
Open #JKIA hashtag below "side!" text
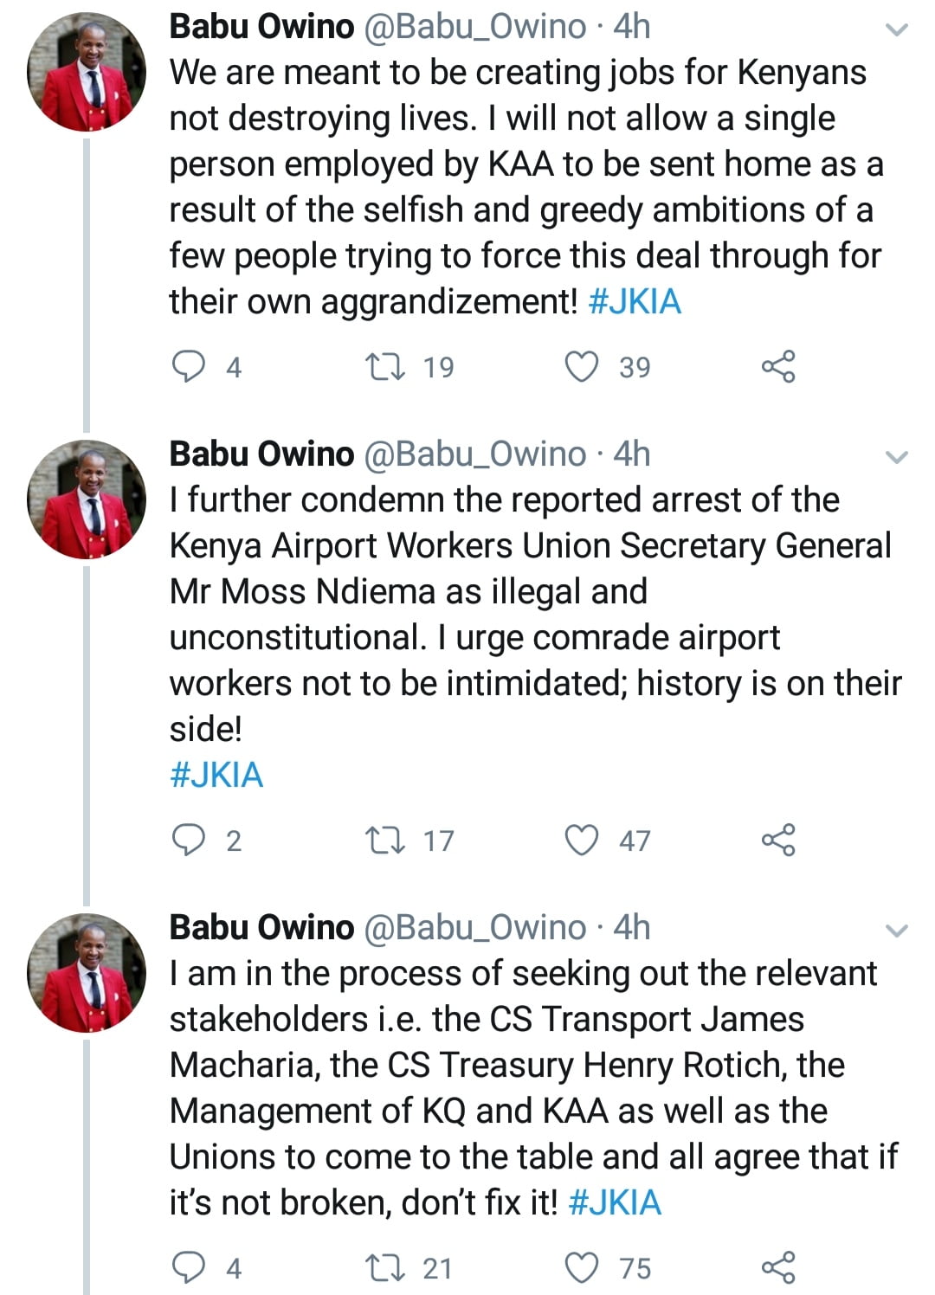[x=216, y=775]
